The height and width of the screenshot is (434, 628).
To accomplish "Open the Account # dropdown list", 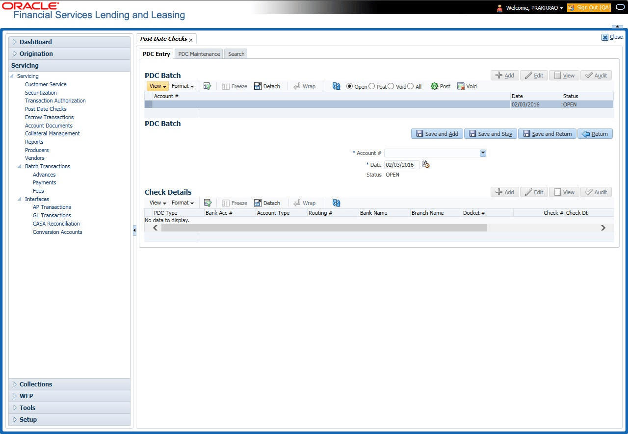I will pyautogui.click(x=483, y=153).
